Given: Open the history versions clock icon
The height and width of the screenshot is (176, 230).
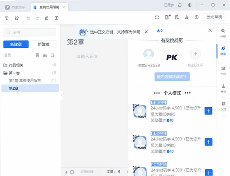Looking at the screenshot, I should pyautogui.click(x=196, y=17).
